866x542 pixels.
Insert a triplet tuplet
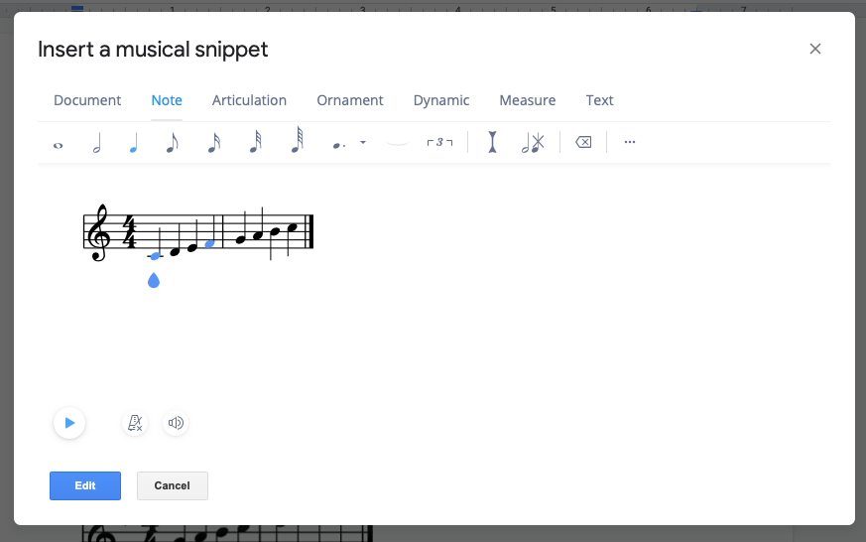pos(439,143)
